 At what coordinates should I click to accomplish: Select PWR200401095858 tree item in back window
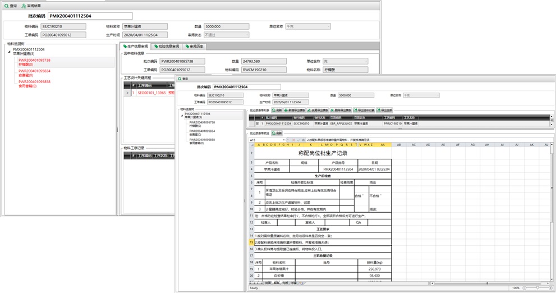click(x=34, y=84)
